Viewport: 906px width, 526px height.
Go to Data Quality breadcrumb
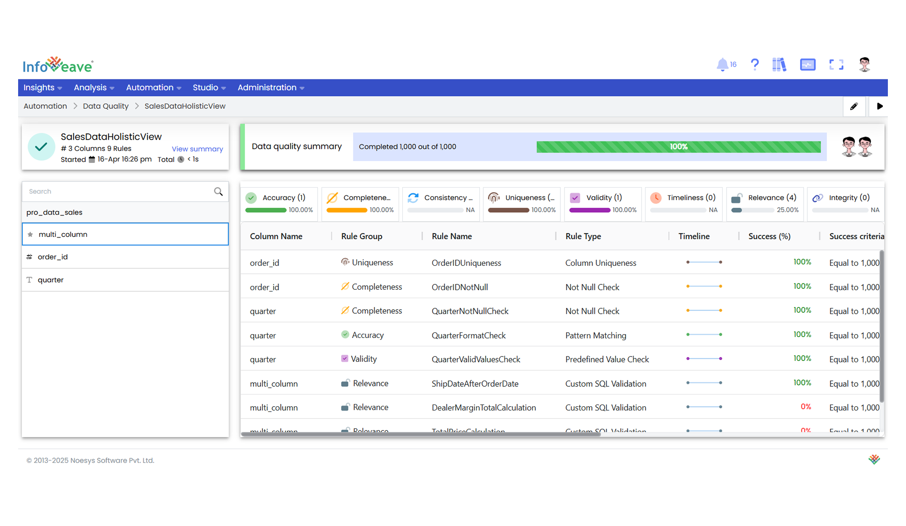click(106, 106)
